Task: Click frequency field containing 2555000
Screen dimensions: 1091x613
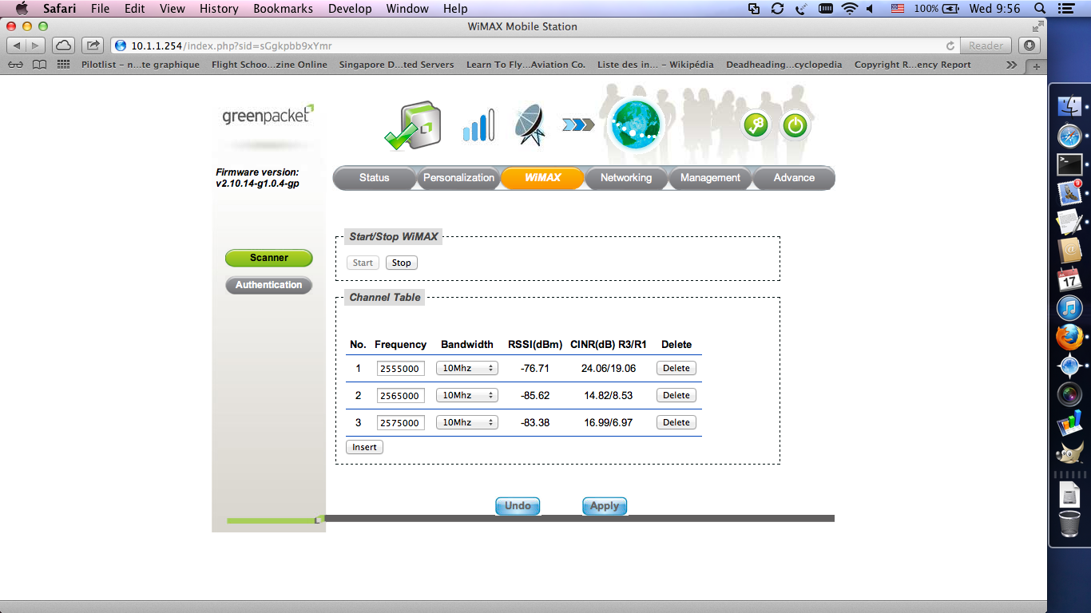Action: 400,369
